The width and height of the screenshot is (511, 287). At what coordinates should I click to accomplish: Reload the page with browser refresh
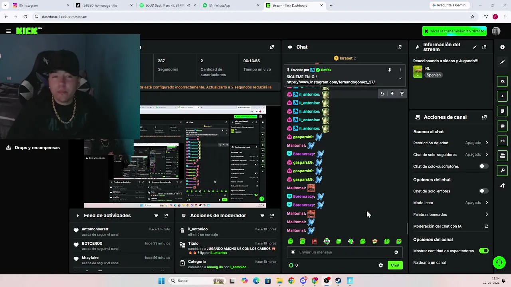[x=25, y=17]
